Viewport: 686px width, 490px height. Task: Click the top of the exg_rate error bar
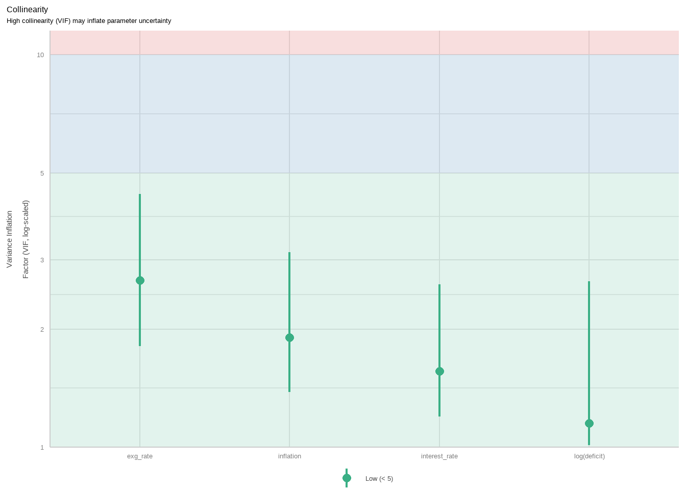[x=140, y=195]
